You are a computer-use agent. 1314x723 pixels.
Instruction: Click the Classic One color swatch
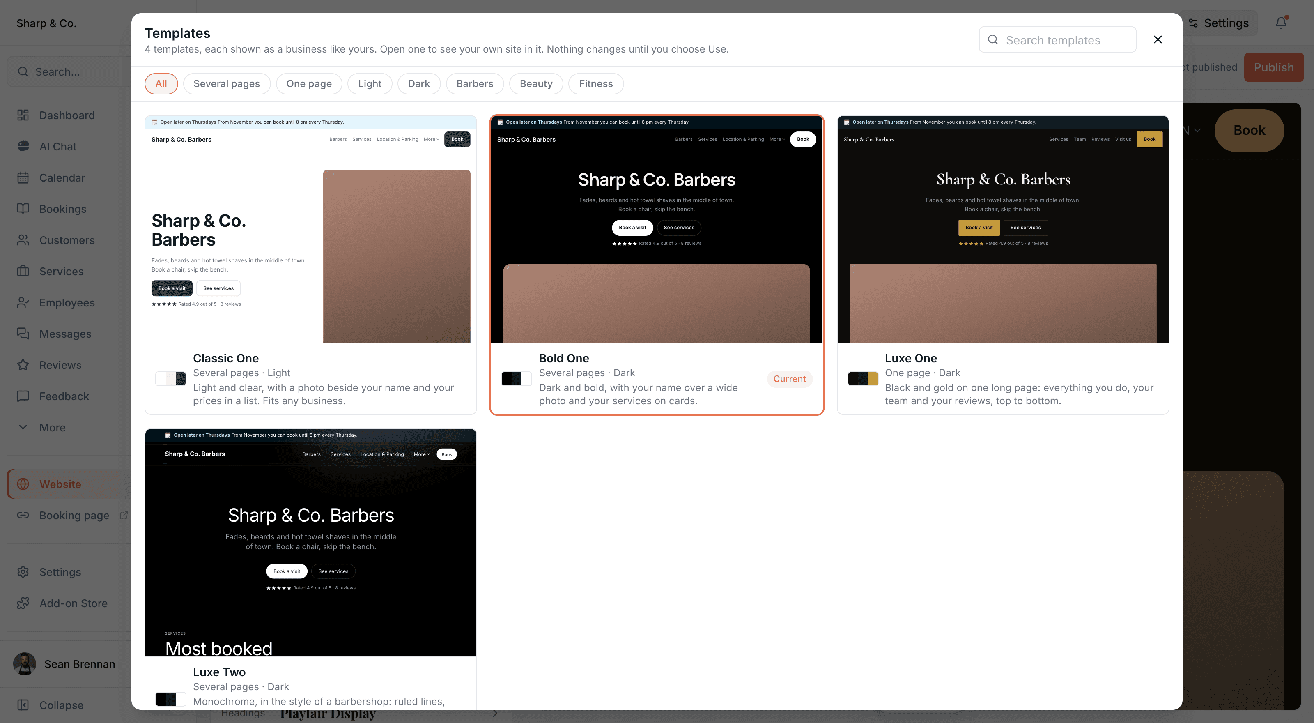[x=171, y=379]
